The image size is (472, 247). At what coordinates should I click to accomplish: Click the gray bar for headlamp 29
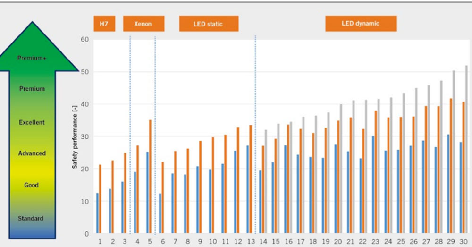tap(454, 152)
